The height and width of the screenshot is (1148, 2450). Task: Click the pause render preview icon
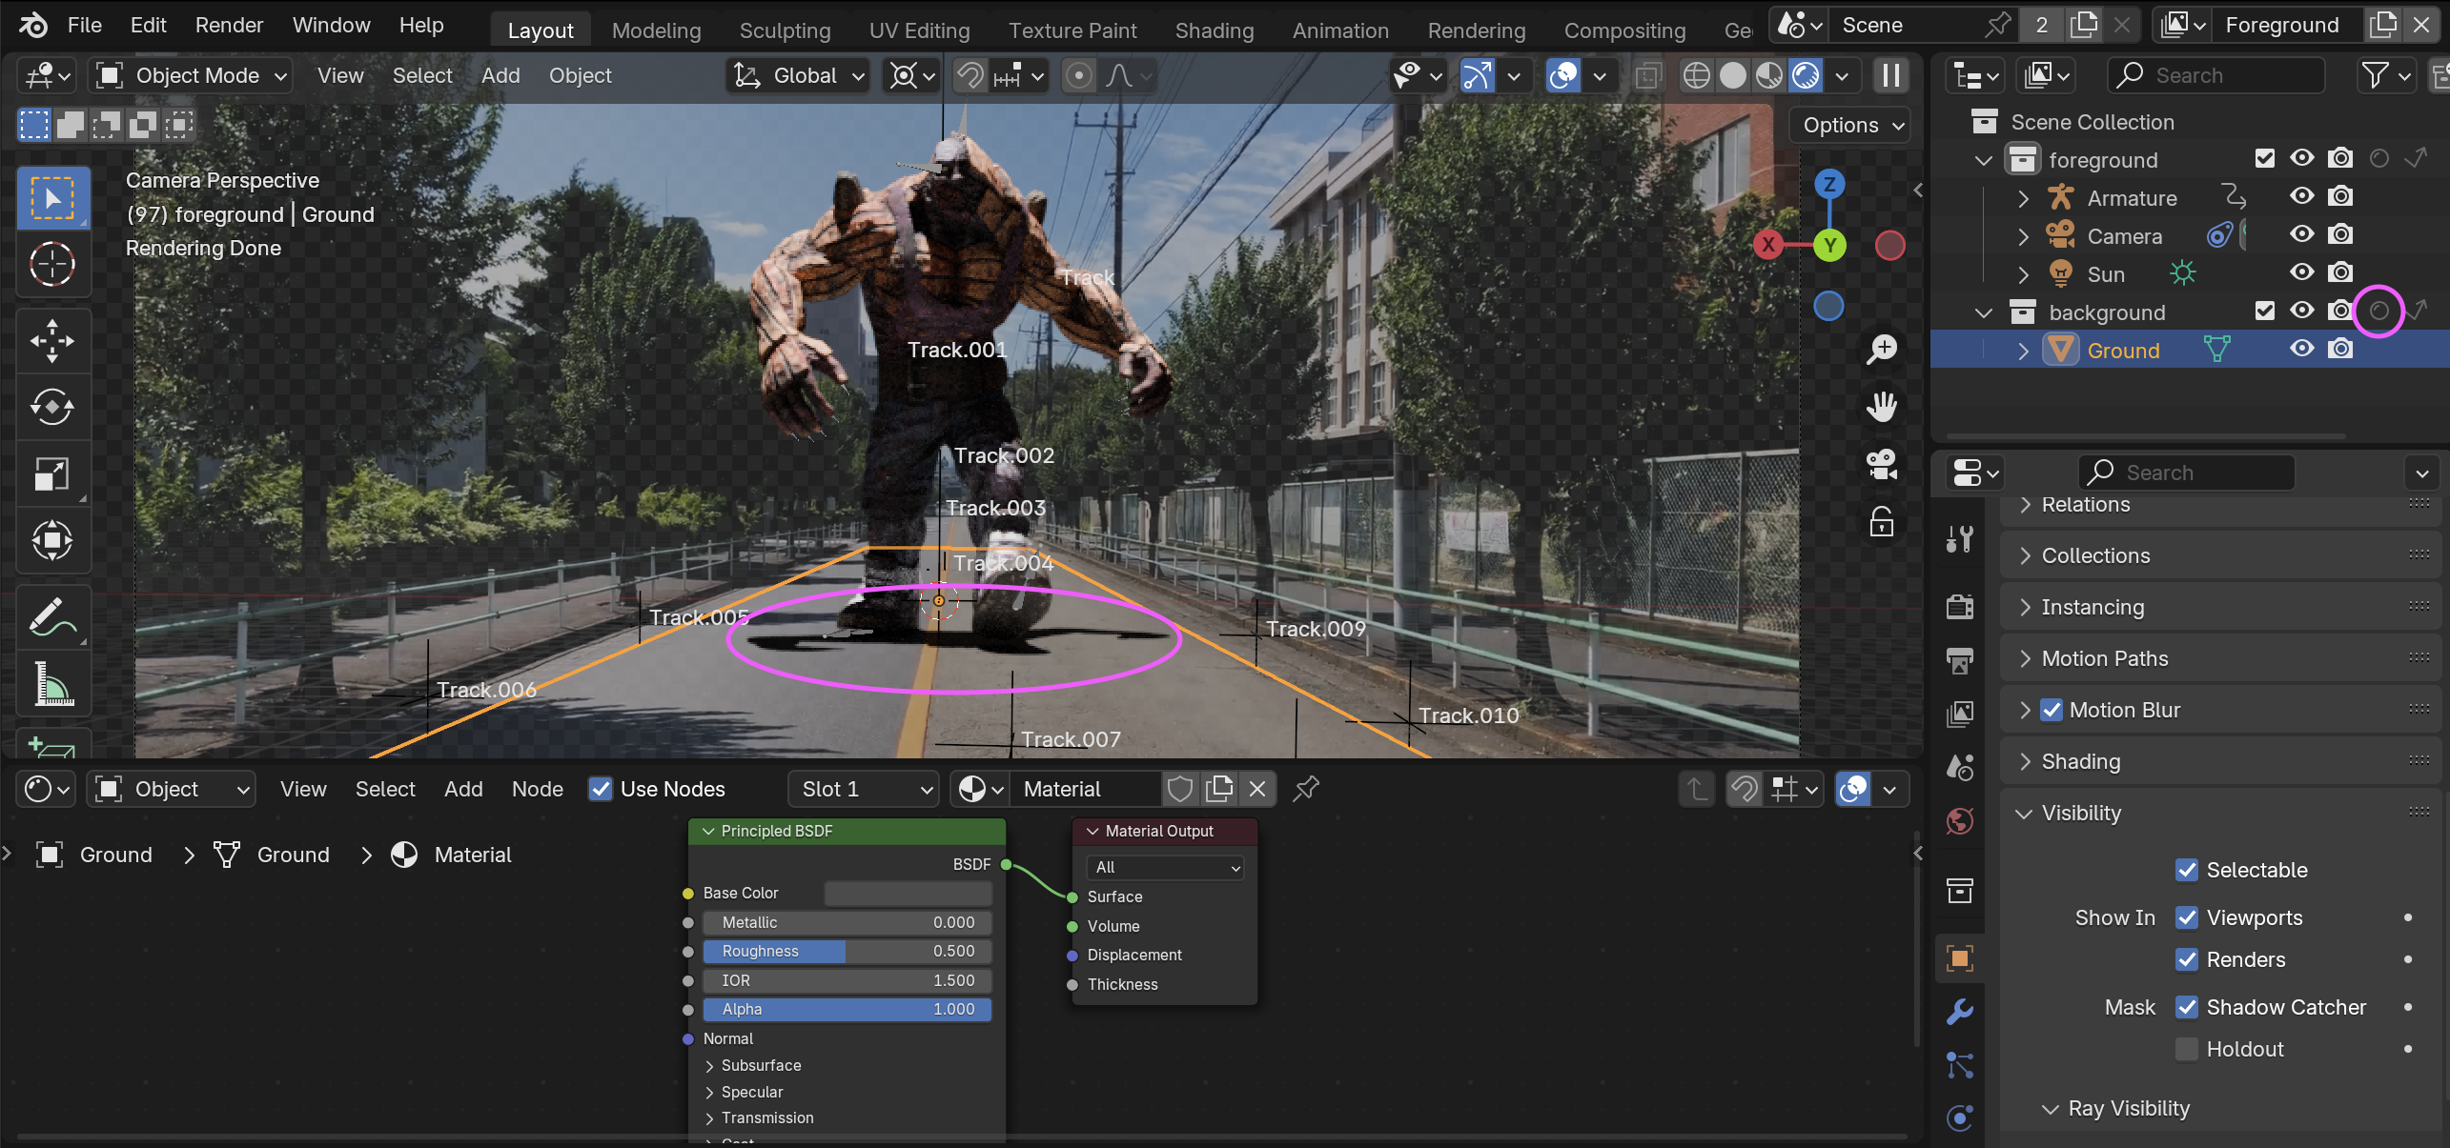click(1891, 75)
